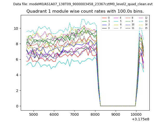Click the magenta solid legend line for module 4
166x124 pixels.
pos(116,18)
